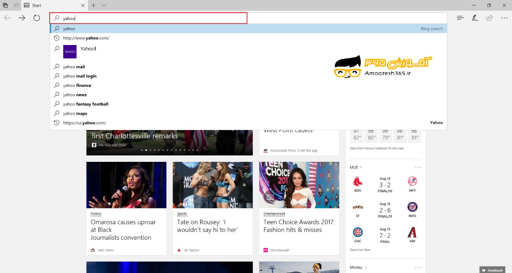Select the https://us.yahoo.com/ history suggestion
This screenshot has height=273, width=512.
pos(248,123)
